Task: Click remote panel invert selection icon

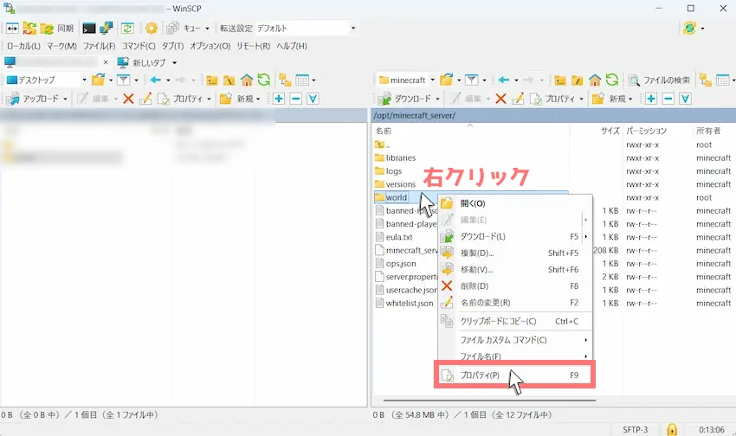Action: 685,99
